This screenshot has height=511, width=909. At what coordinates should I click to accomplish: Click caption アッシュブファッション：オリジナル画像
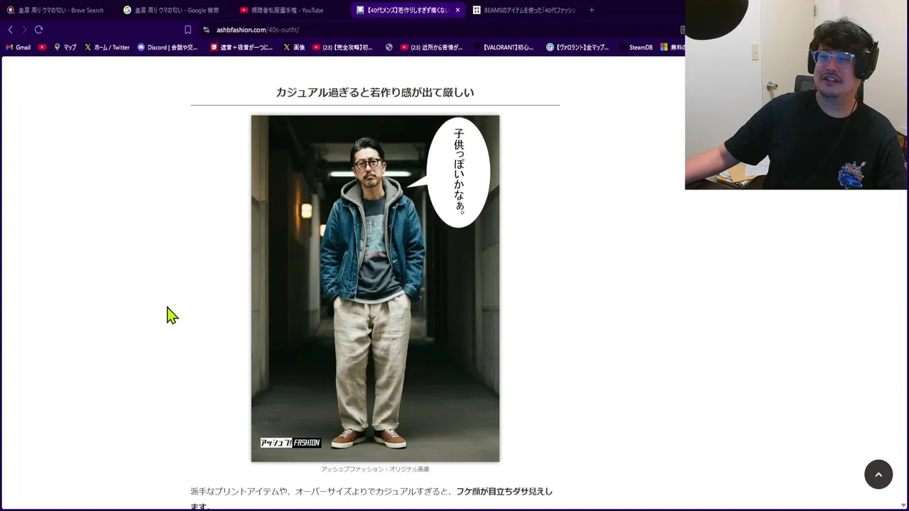(x=375, y=469)
